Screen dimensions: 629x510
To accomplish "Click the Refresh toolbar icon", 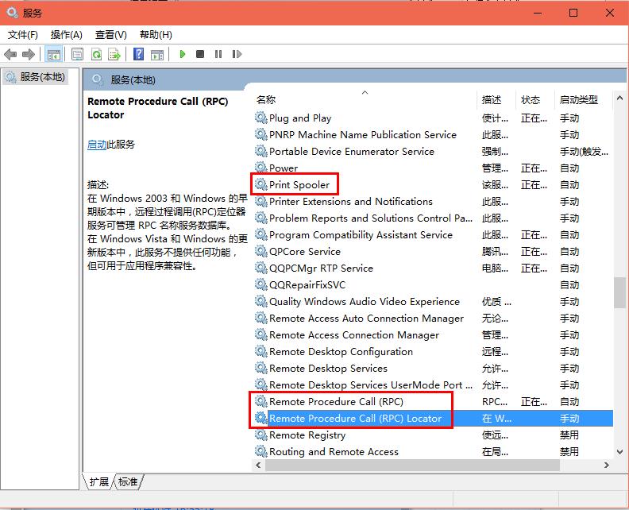I will [x=96, y=54].
